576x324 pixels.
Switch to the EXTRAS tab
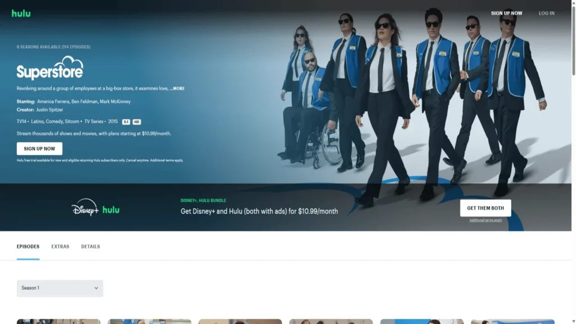point(60,246)
